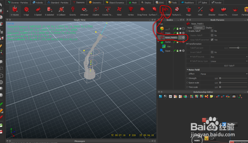This screenshot has width=248, height=143.
Task: Click the circular arrow icon in Relationship Editor
Action: click(x=165, y=96)
